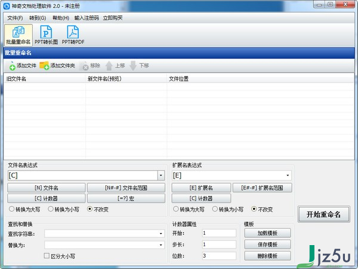Expand 扩展名表达式 dropdown arrow
358x269 pixels.
point(288,175)
